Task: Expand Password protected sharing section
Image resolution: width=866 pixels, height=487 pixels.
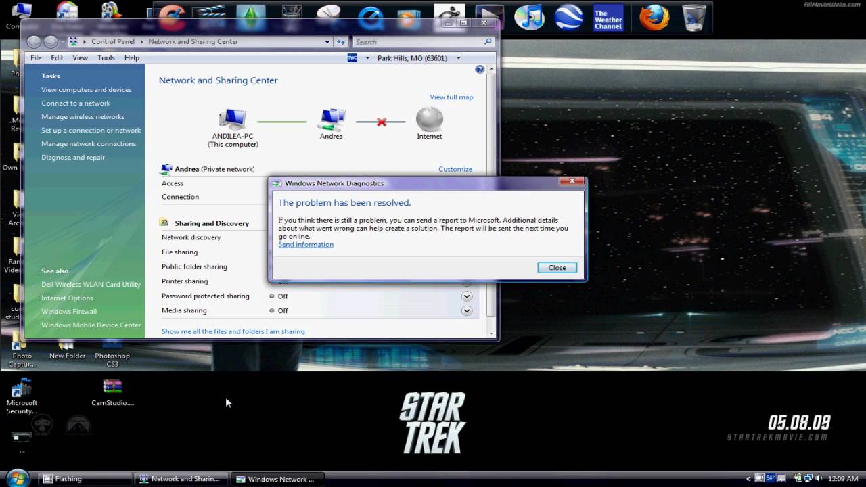Action: click(467, 296)
